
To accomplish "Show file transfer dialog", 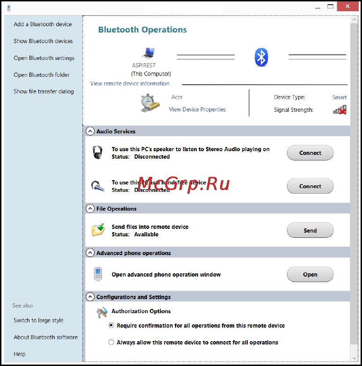I will (x=44, y=92).
